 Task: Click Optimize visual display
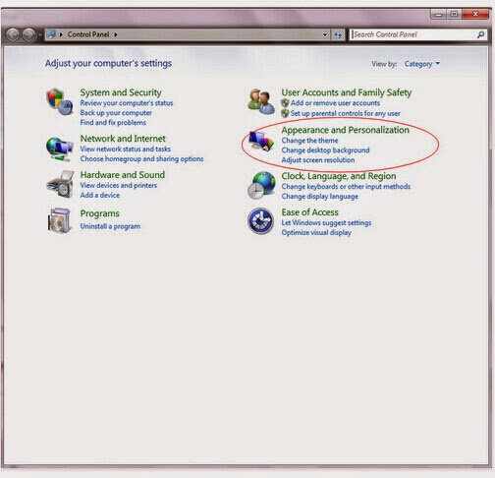pyautogui.click(x=316, y=233)
